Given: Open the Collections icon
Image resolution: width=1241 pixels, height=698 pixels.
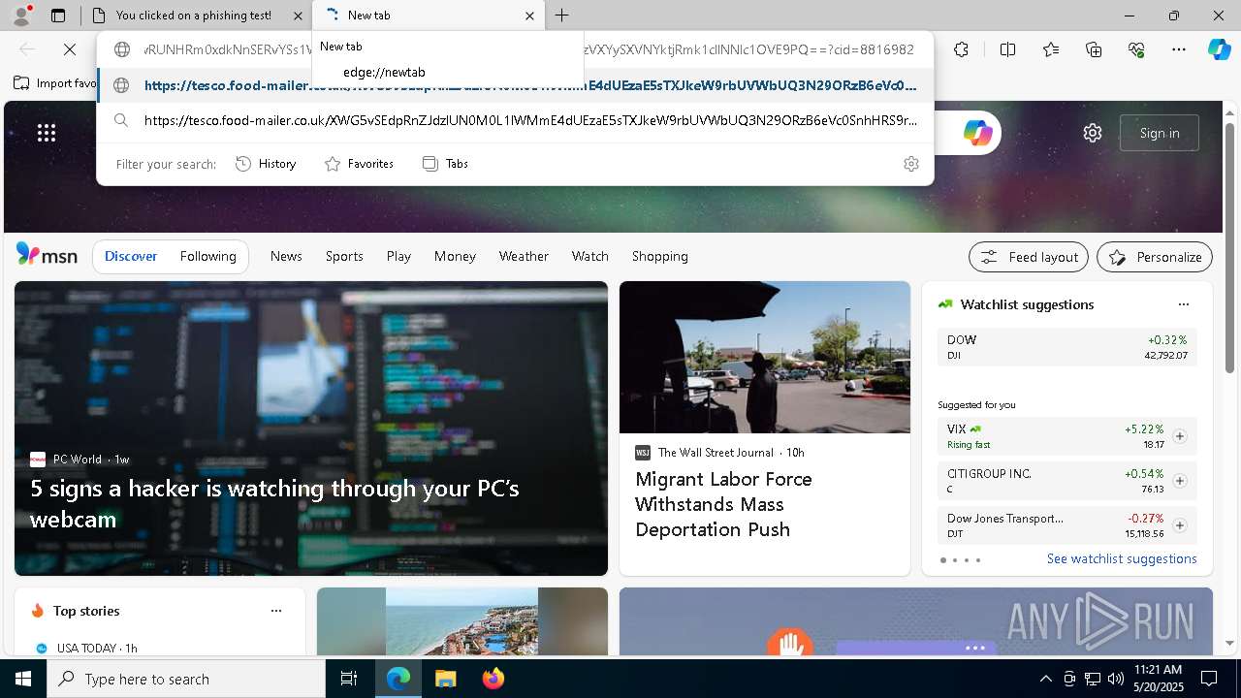Looking at the screenshot, I should coord(1094,49).
